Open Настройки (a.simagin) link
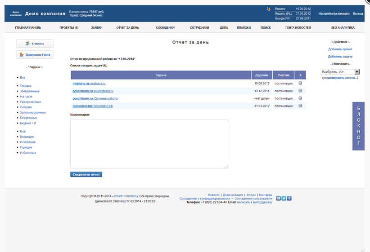The image size is (370, 252). [x=334, y=13]
